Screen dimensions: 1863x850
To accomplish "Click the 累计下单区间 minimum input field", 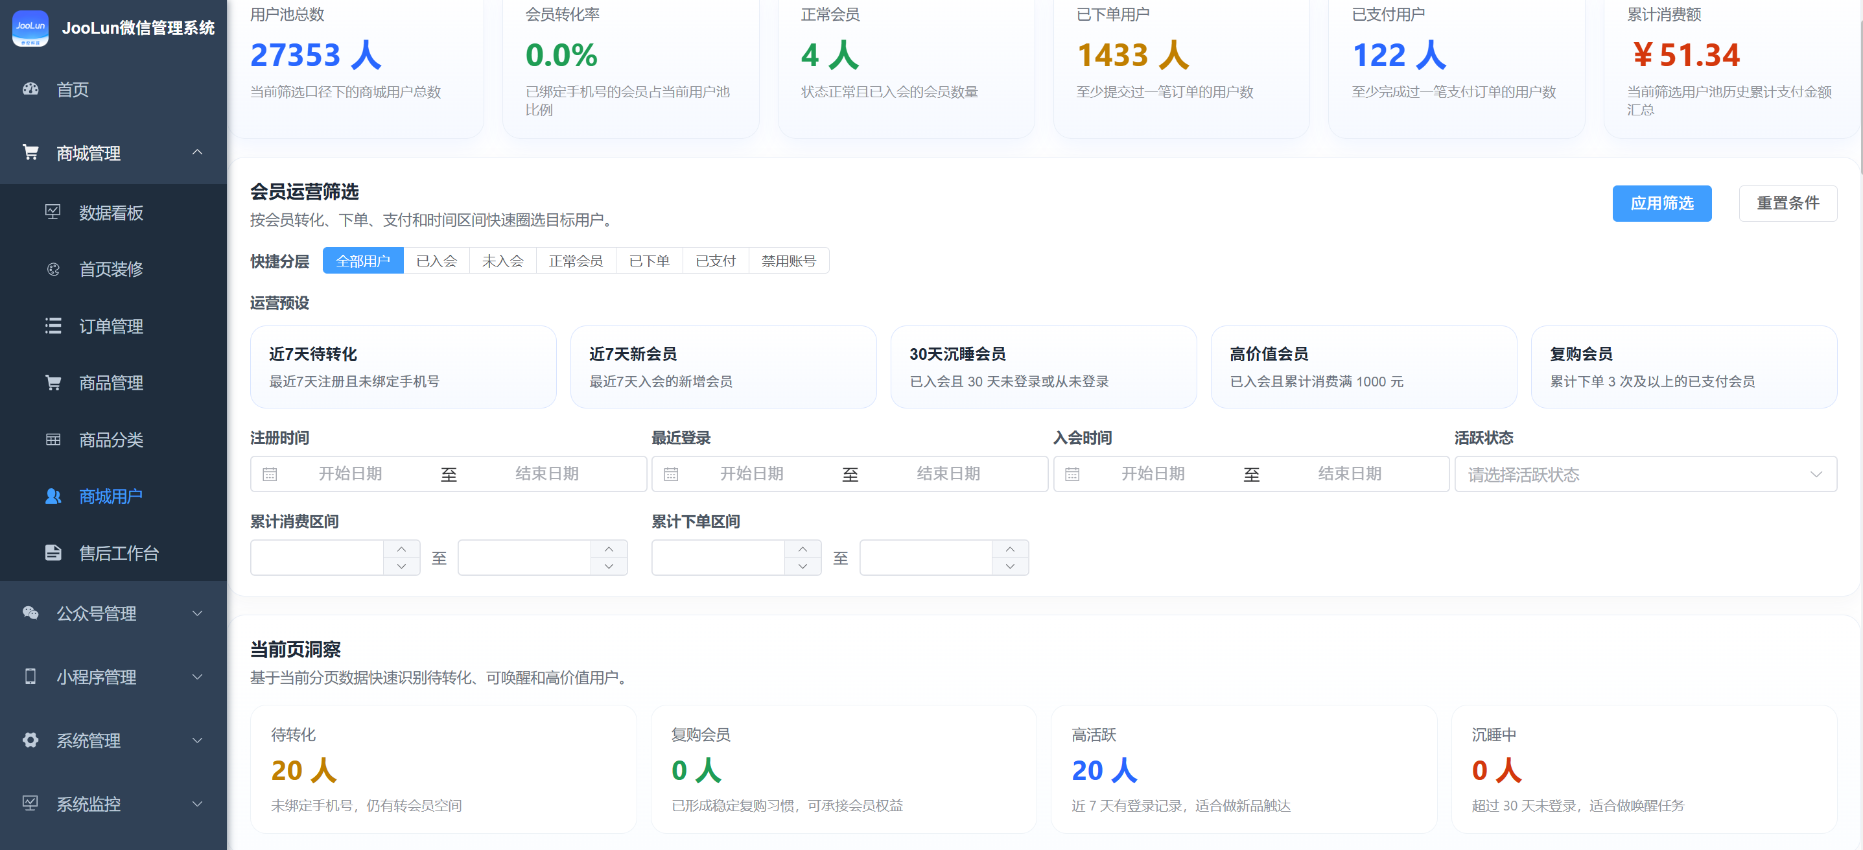I will point(718,558).
